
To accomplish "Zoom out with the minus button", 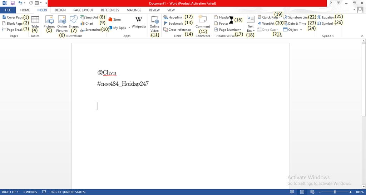I will tap(320, 192).
